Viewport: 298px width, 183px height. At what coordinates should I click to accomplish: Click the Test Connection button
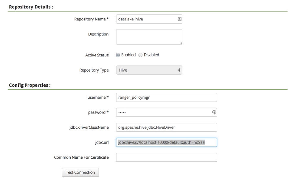(x=80, y=172)
